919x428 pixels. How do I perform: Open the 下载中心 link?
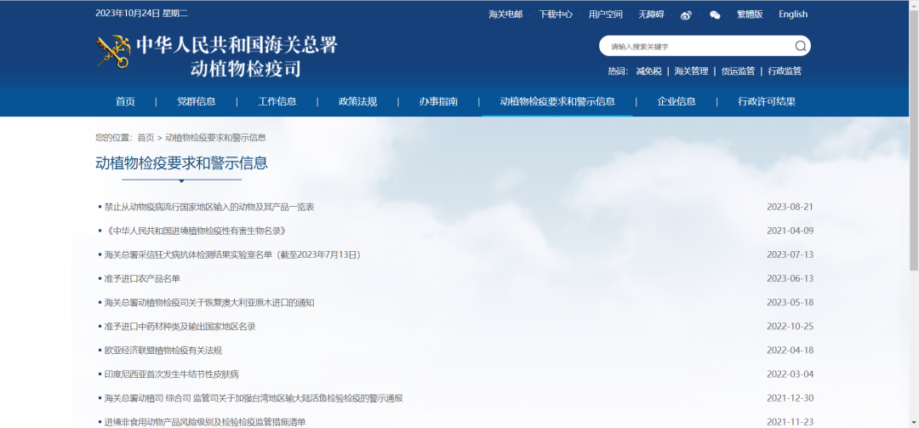tap(556, 14)
